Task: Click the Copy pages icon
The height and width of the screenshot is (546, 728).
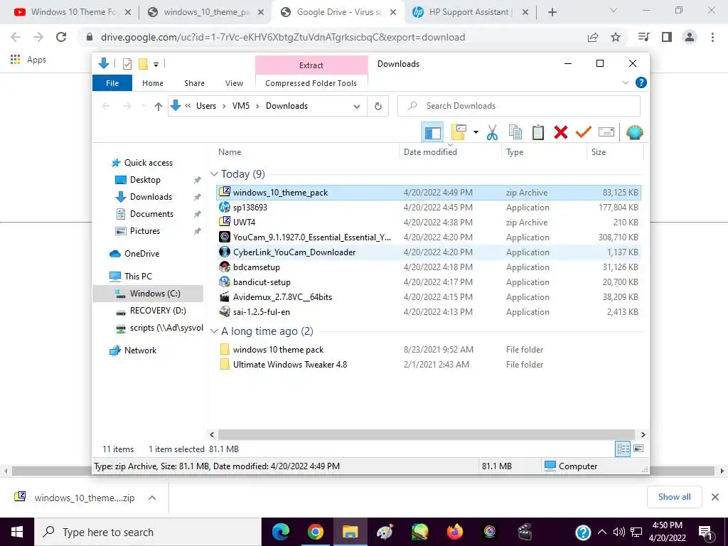Action: (x=515, y=132)
